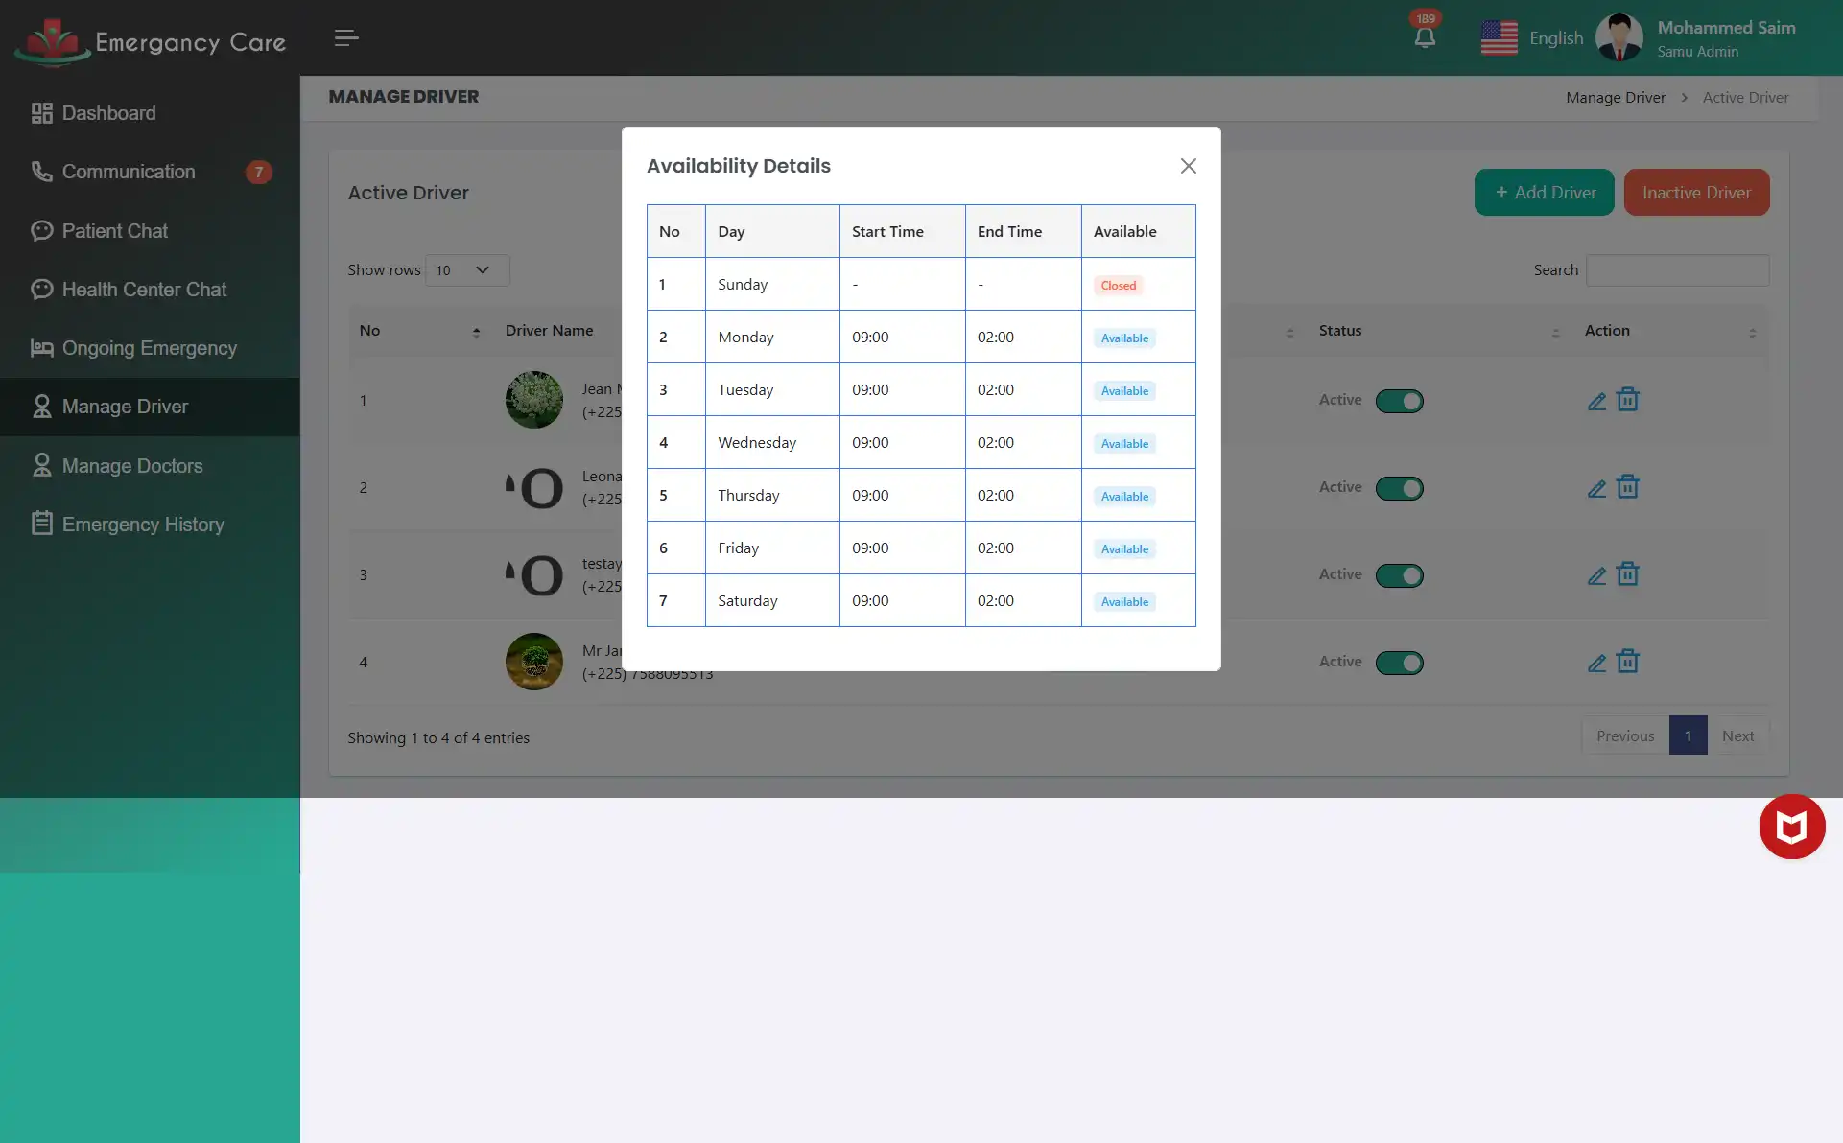Edit the first driver using the pencil icon
This screenshot has width=1843, height=1143.
click(1597, 400)
